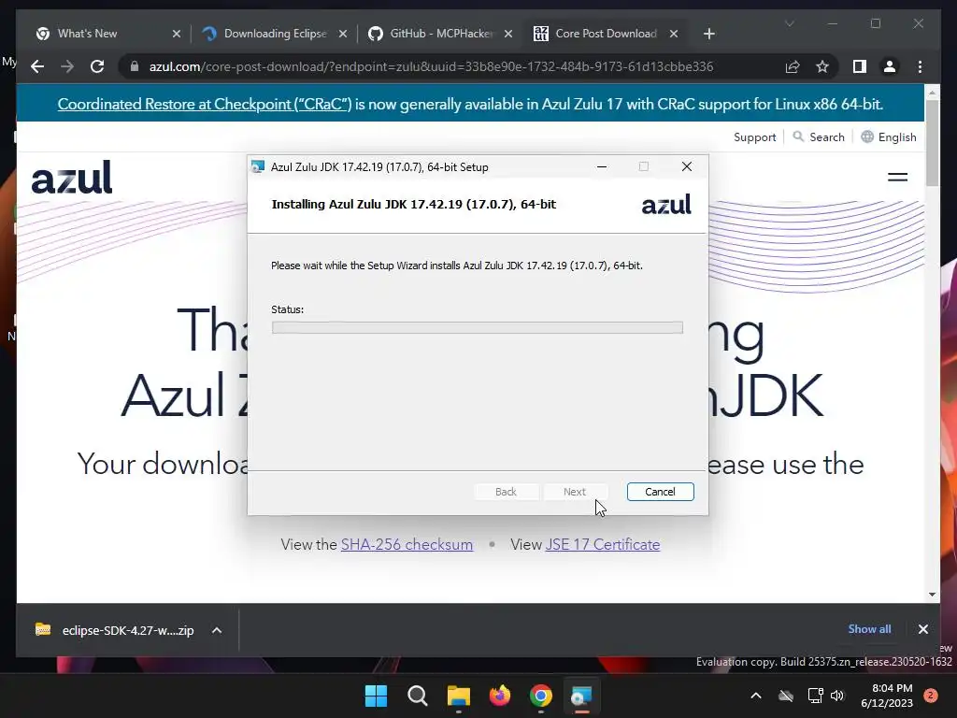Open the Azul hamburger menu
Viewport: 957px width, 718px height.
tap(897, 177)
